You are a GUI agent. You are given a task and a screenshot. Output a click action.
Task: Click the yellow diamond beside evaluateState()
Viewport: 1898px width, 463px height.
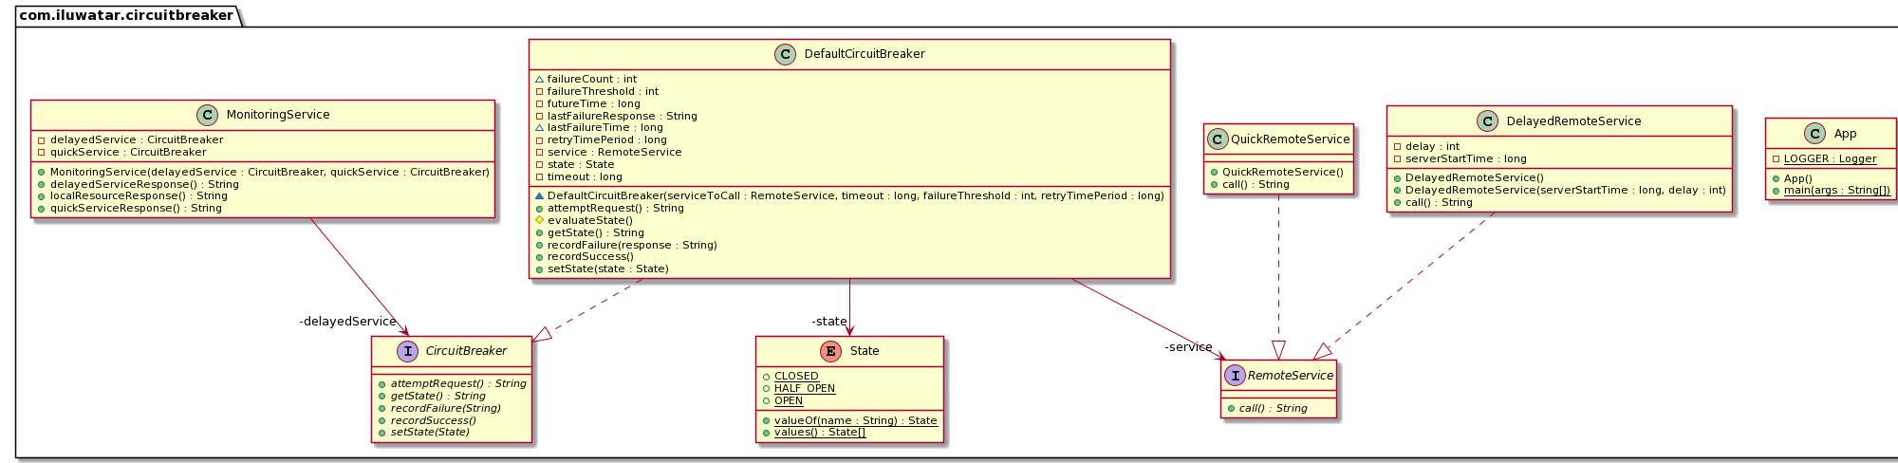(x=539, y=220)
